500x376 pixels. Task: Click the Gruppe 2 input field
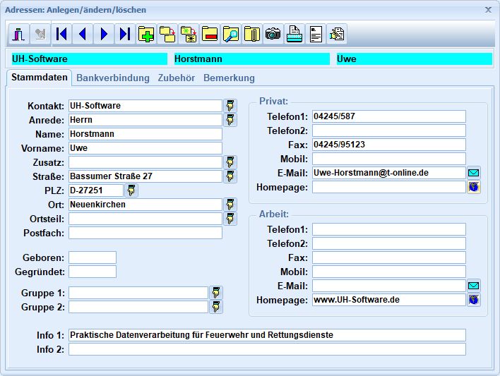coord(138,307)
